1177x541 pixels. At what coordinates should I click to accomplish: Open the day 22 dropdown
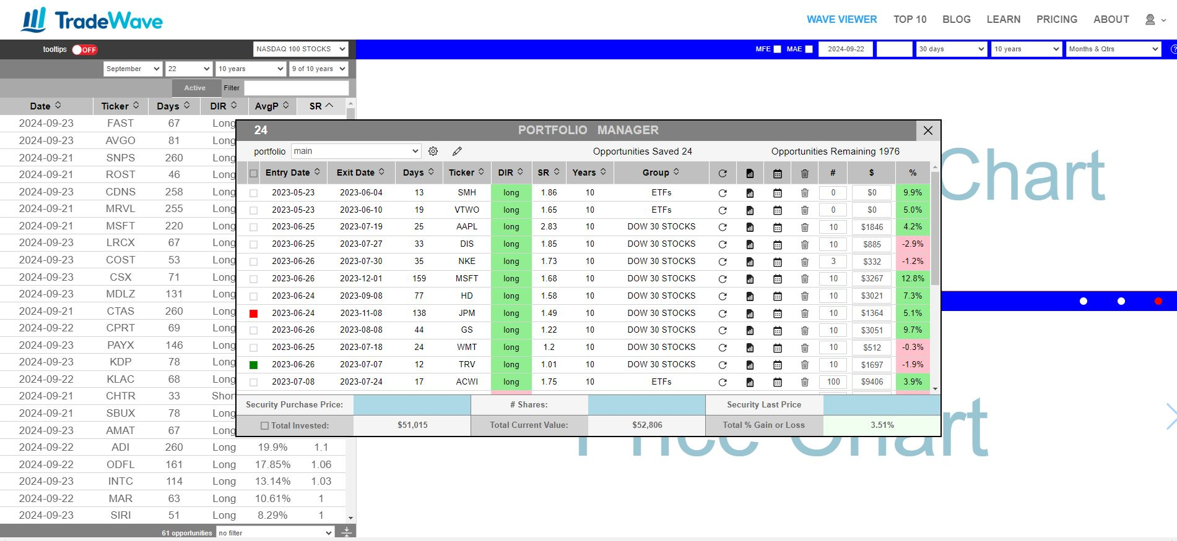pyautogui.click(x=189, y=69)
